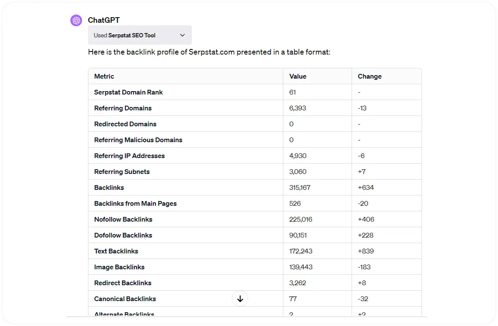Click the value 526 for Backlinks from Main Pages

[x=295, y=203]
